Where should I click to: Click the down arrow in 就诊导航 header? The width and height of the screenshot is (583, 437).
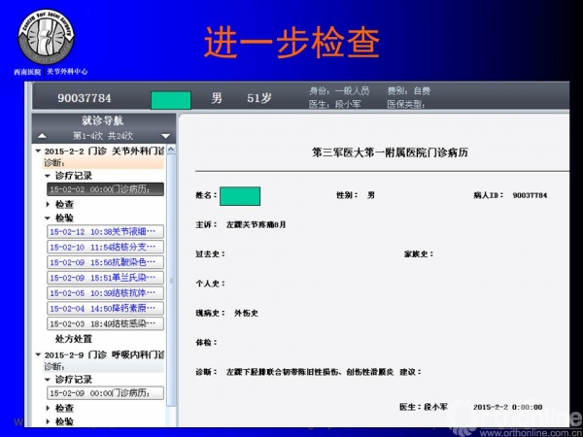(x=166, y=136)
